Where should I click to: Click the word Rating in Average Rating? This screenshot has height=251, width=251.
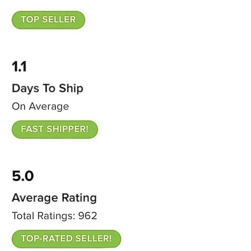click(x=79, y=198)
